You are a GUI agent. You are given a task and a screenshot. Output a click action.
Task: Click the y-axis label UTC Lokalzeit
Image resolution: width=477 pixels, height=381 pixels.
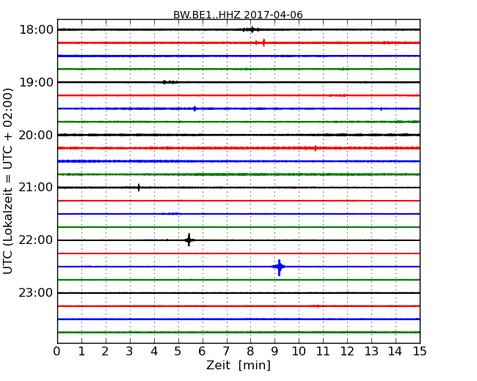click(x=7, y=181)
